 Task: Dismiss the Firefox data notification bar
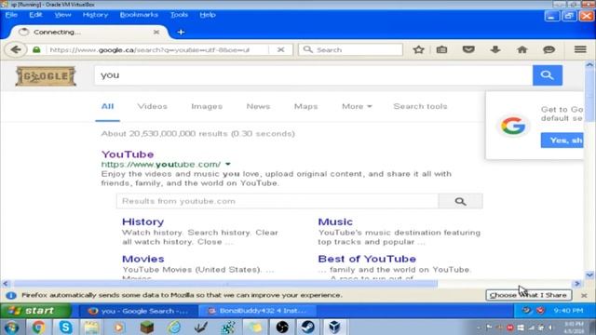tap(584, 295)
